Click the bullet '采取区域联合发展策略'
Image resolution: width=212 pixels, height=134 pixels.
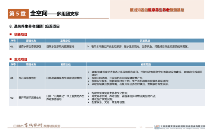click(x=130, y=84)
